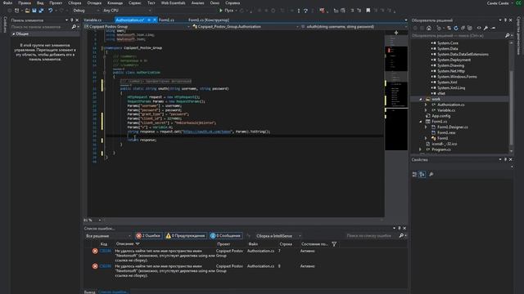Open the second error code link, line 8
The width and height of the screenshot is (524, 294).
point(106,266)
